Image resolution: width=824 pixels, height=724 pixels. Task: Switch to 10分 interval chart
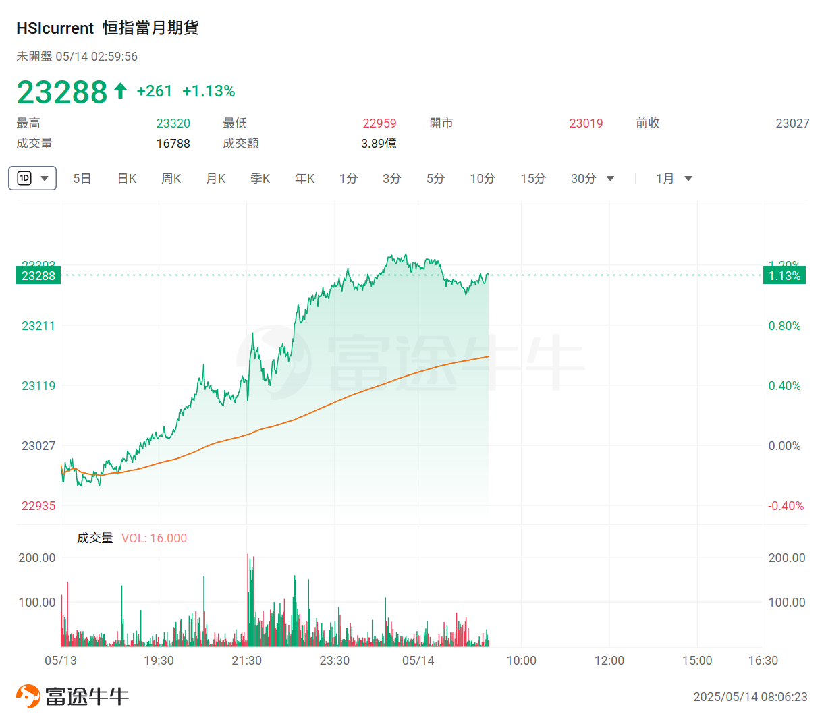click(483, 179)
